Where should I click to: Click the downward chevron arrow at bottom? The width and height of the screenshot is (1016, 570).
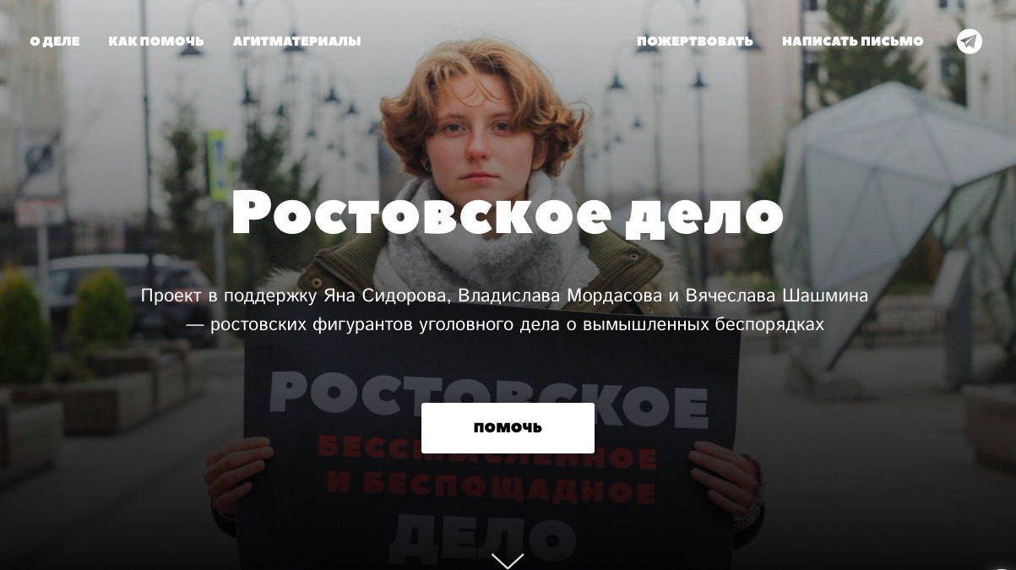(x=508, y=561)
